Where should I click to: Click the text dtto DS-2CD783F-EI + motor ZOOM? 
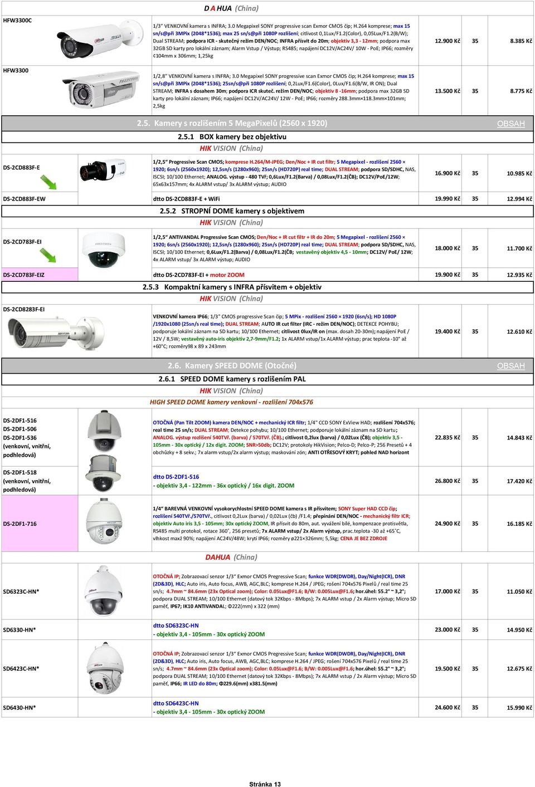pyautogui.click(x=198, y=275)
